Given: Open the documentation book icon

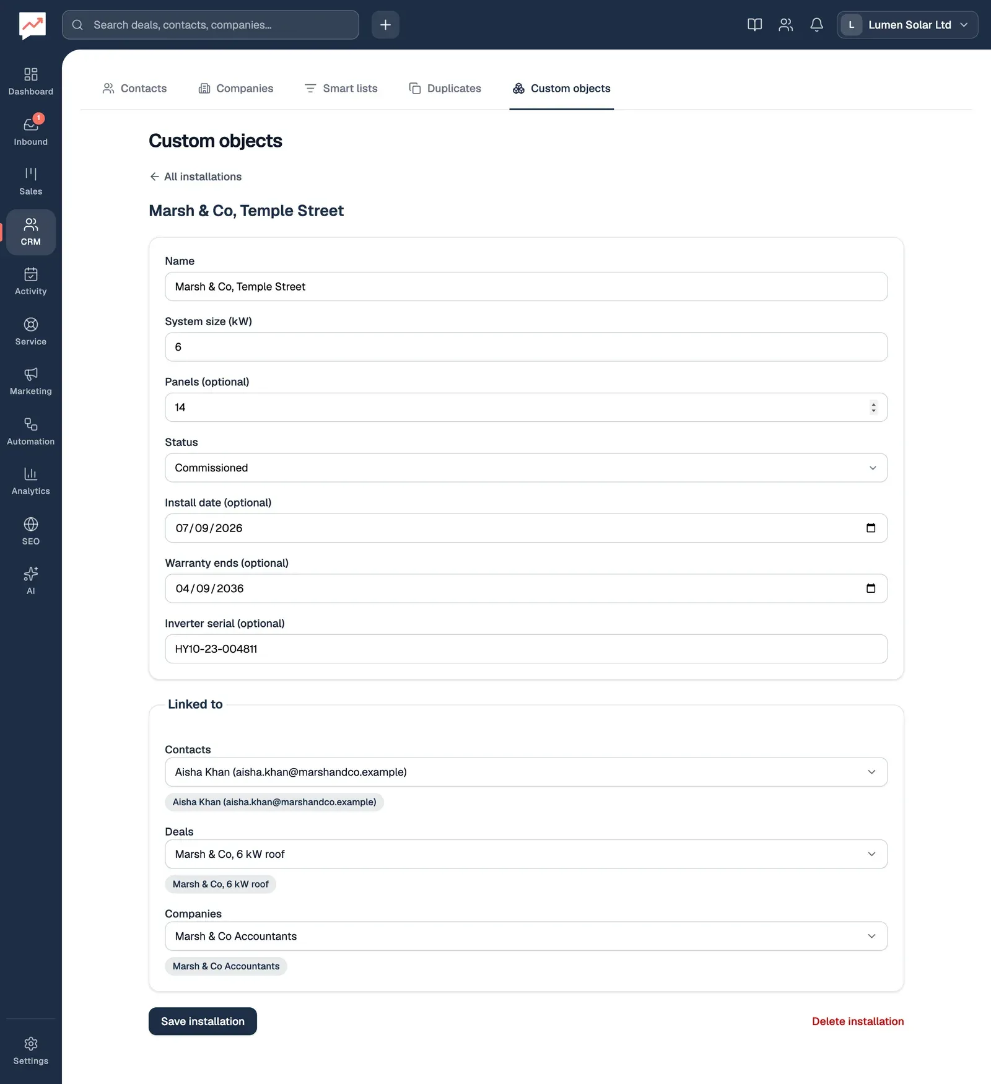Looking at the screenshot, I should pyautogui.click(x=754, y=25).
